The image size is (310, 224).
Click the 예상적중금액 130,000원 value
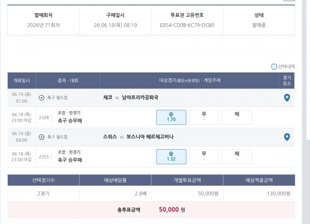tap(278, 194)
